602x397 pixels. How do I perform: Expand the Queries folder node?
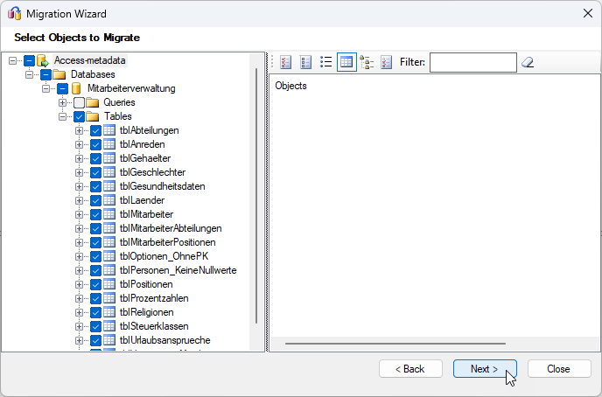click(63, 102)
